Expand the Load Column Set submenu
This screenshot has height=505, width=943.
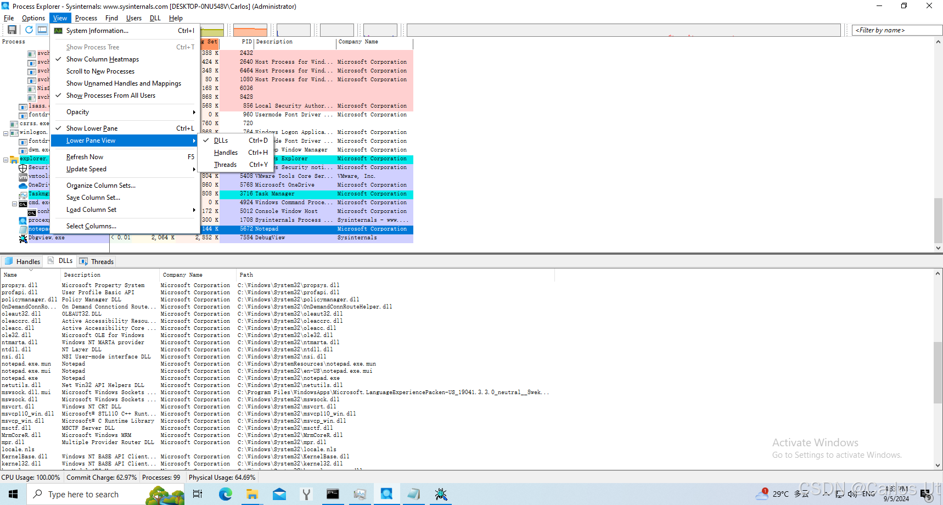tap(125, 210)
